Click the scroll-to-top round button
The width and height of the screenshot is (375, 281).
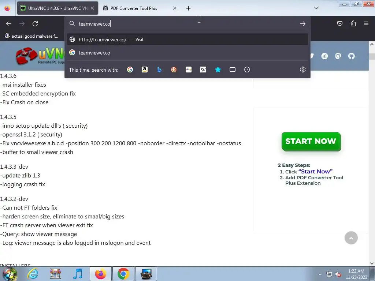click(x=351, y=238)
